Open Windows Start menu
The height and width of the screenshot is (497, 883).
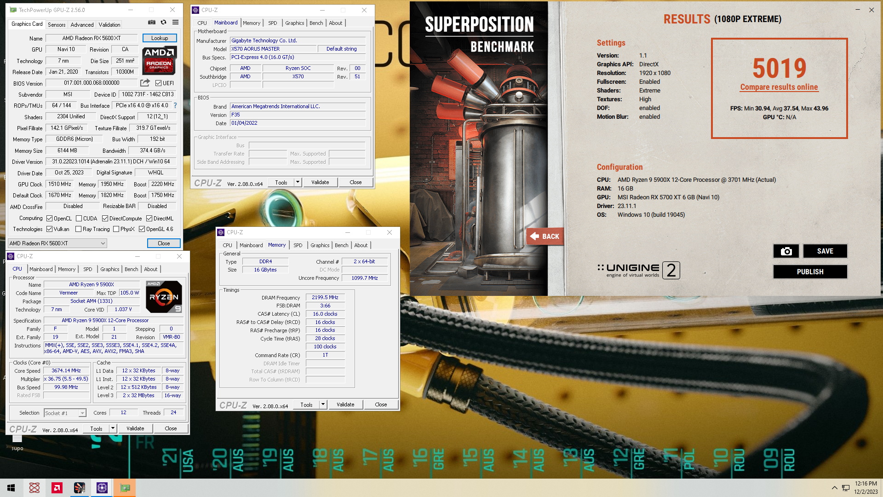tap(11, 488)
